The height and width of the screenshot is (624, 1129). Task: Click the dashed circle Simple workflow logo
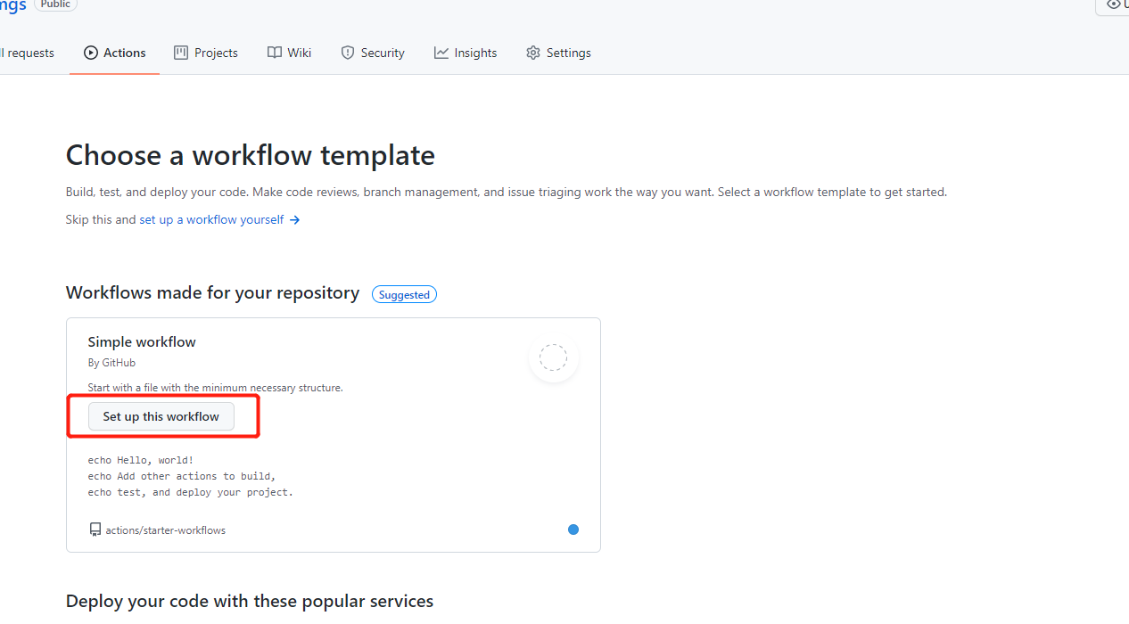[554, 357]
